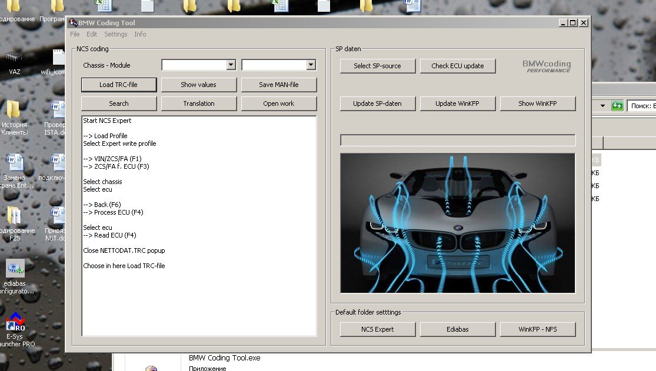Click the Show values button
Screen dimensions: 656x371
pos(199,85)
